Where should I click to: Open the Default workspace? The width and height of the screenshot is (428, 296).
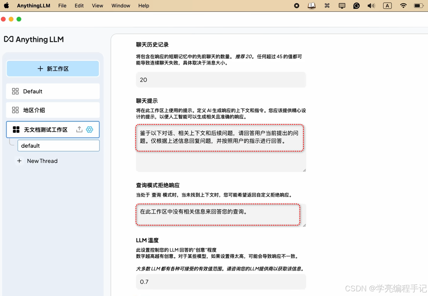coord(53,91)
